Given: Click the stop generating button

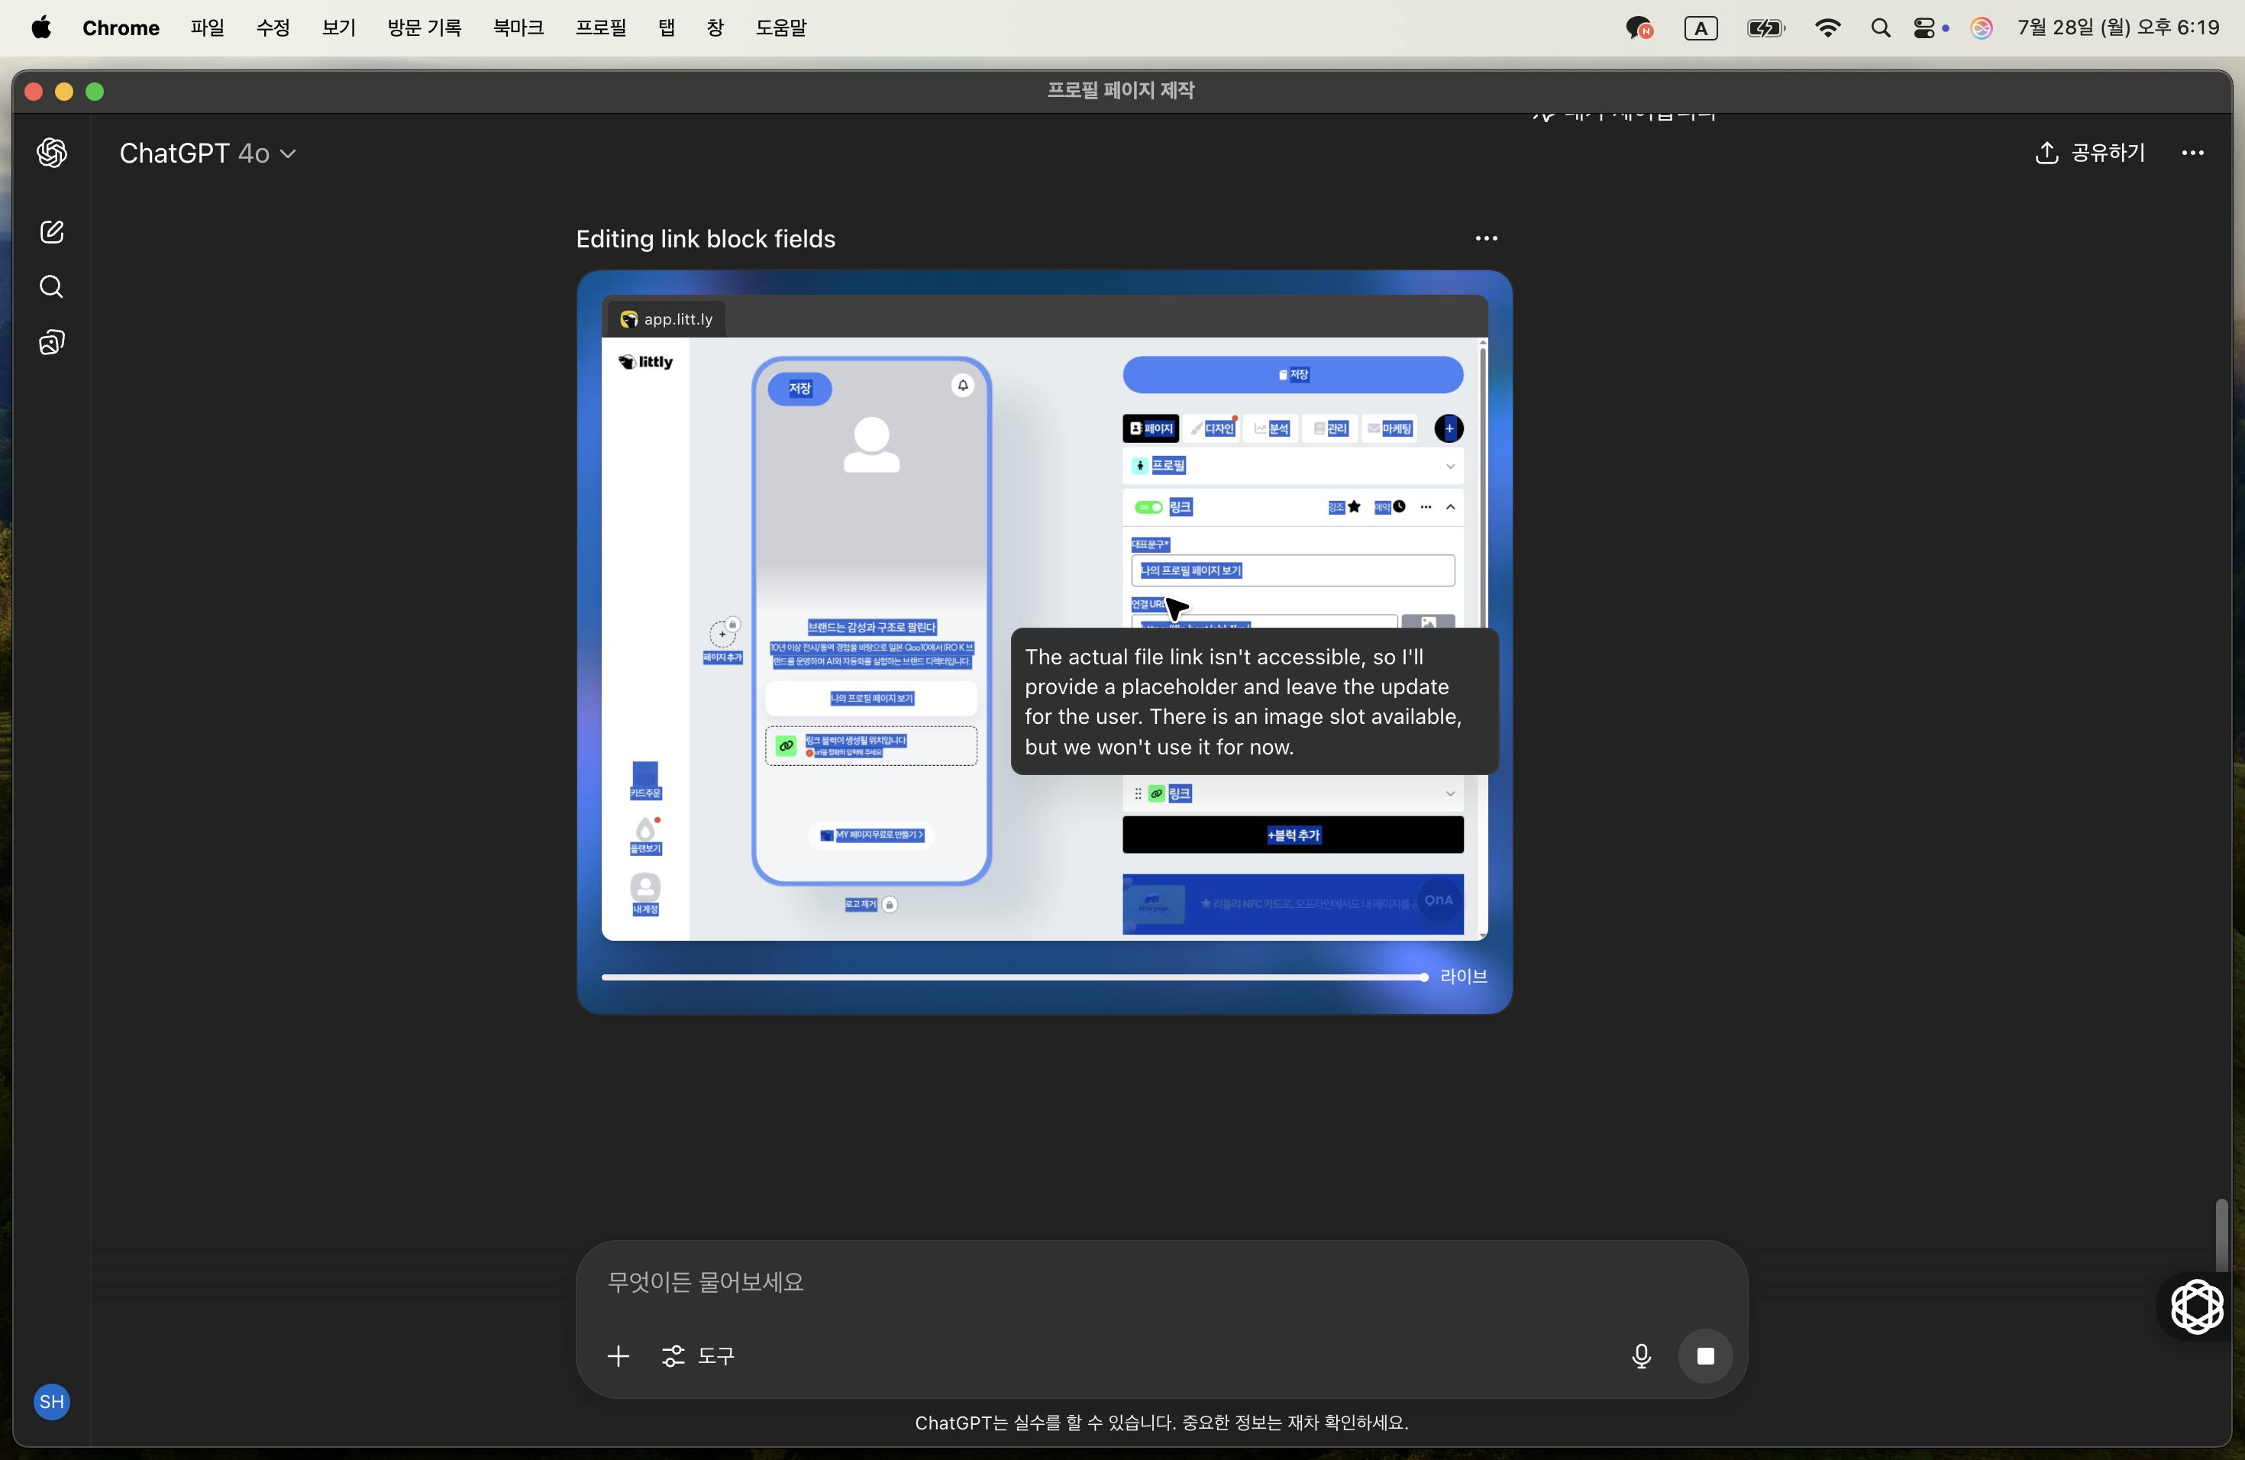Looking at the screenshot, I should click(1704, 1356).
